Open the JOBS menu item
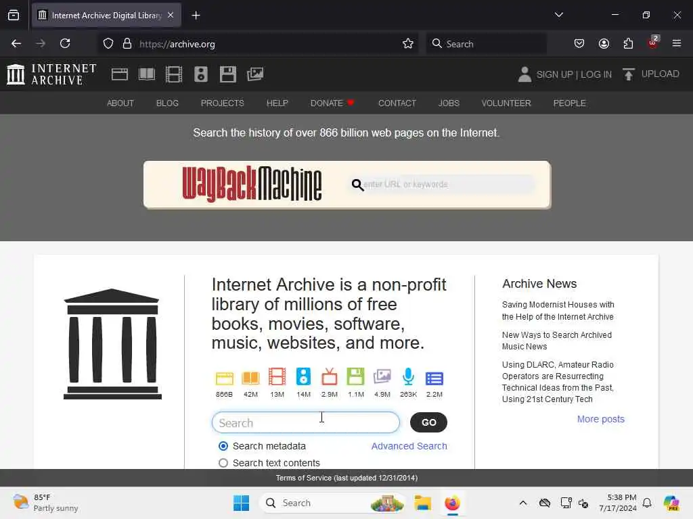This screenshot has height=519, width=693. pos(449,103)
